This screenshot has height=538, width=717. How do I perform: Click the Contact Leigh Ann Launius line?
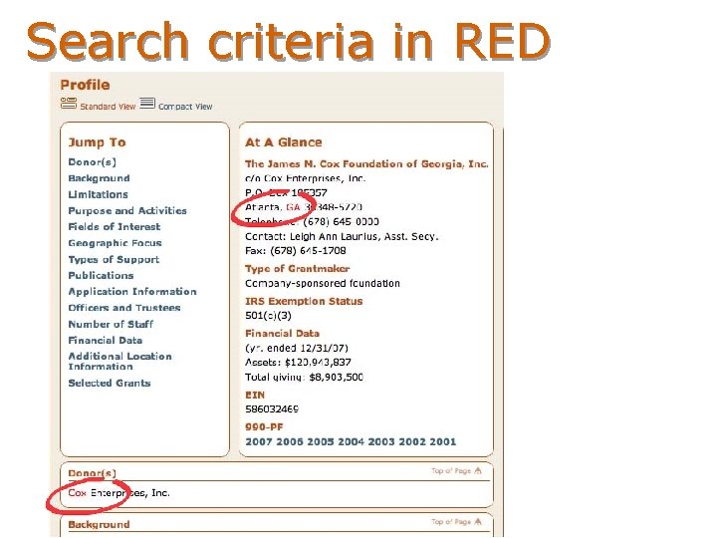[342, 236]
